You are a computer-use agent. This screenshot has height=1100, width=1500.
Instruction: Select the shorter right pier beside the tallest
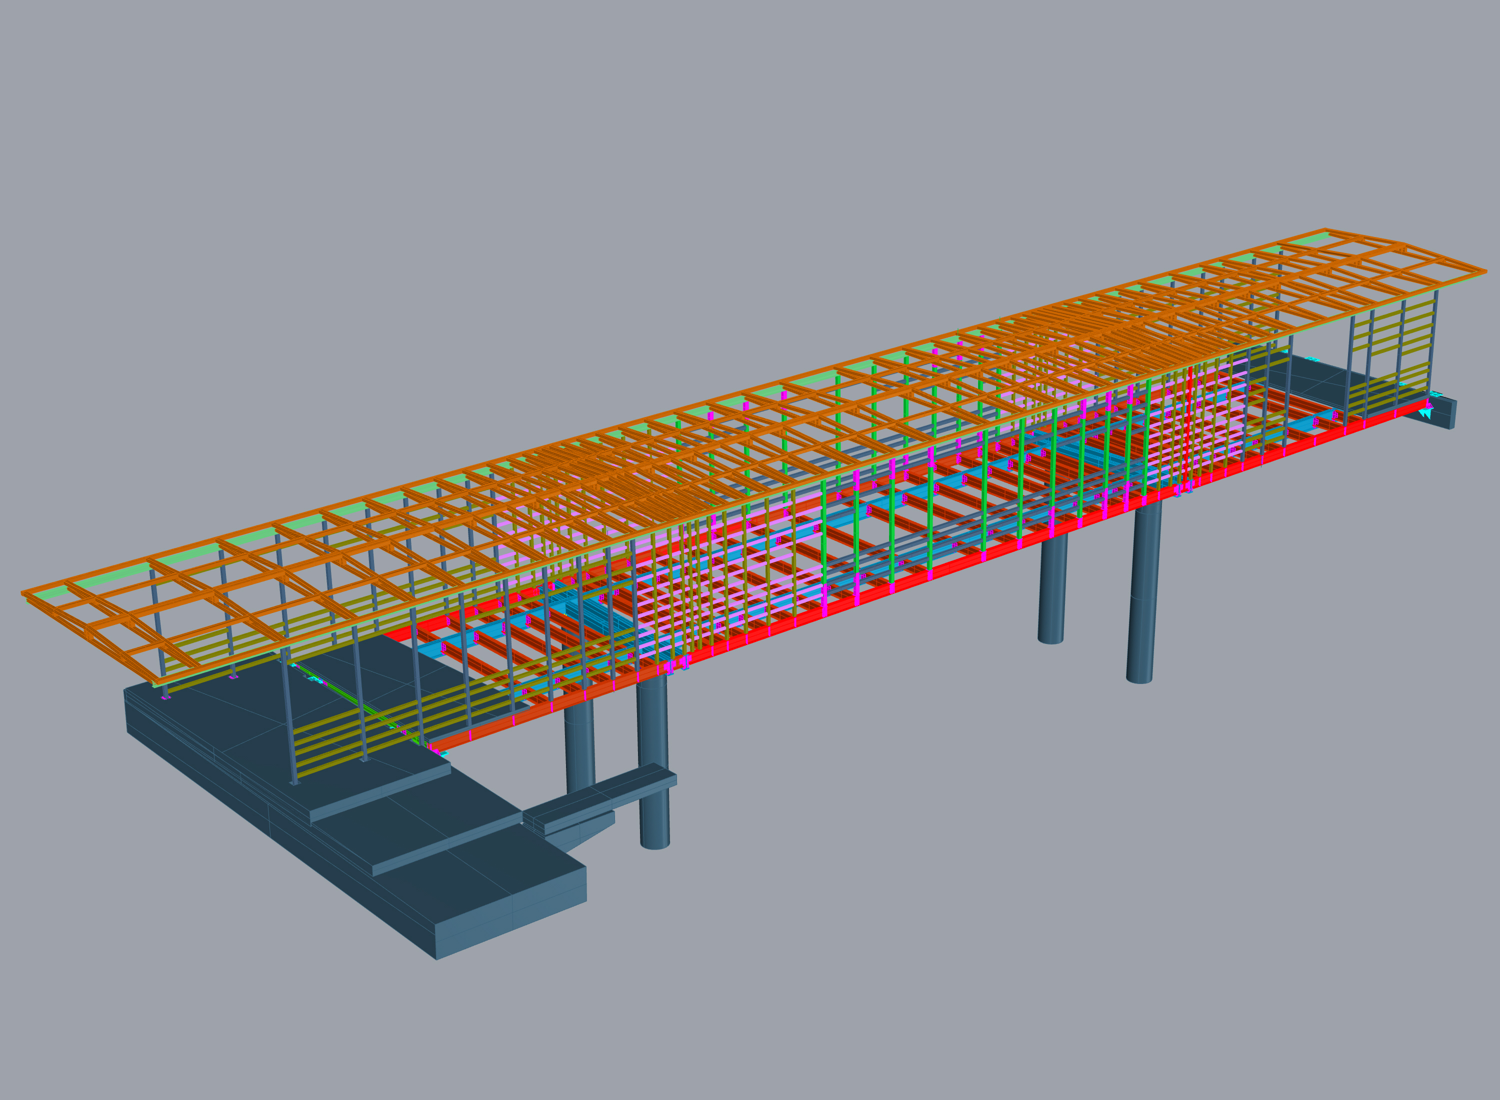click(1052, 590)
